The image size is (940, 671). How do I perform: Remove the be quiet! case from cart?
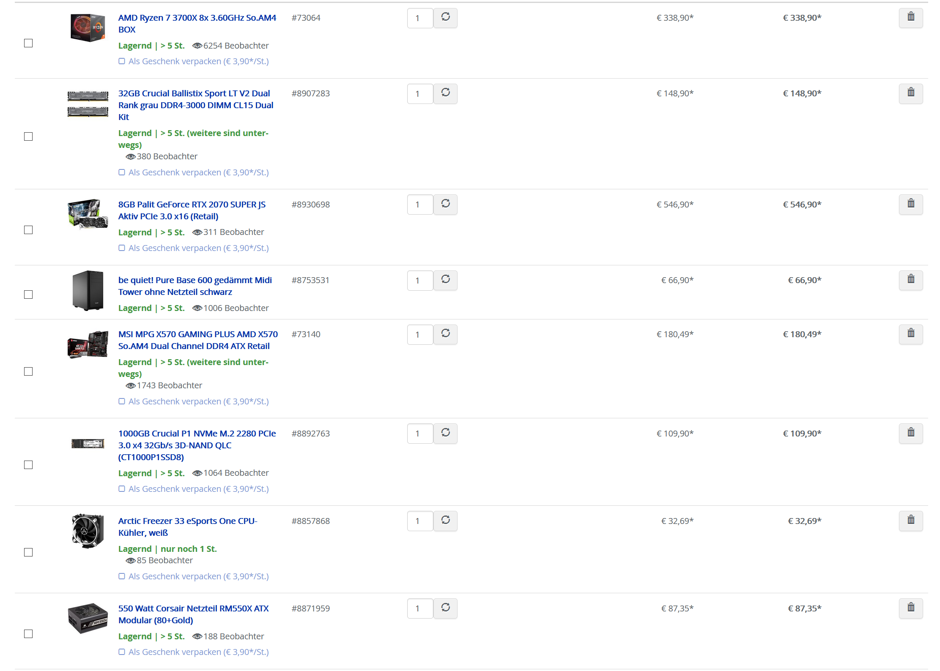click(x=911, y=280)
